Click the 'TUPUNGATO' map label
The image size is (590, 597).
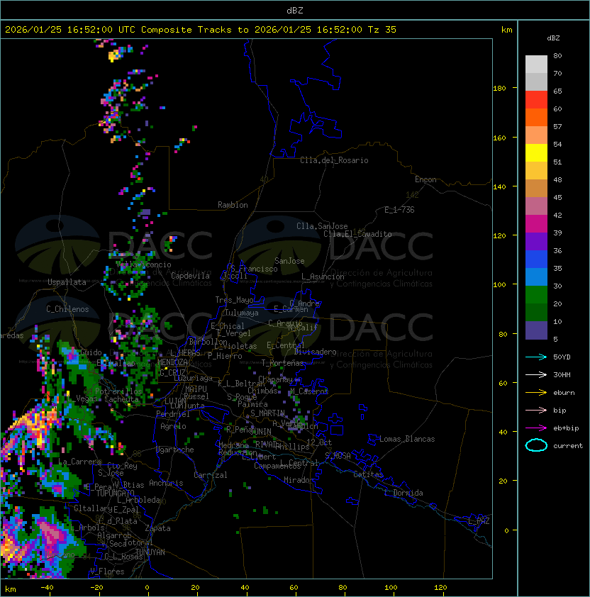click(115, 493)
